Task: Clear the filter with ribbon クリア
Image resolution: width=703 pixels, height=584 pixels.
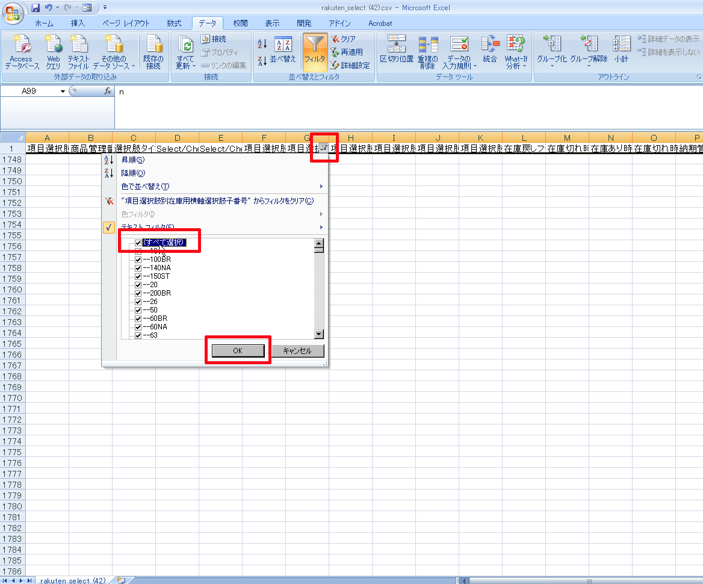Action: [x=343, y=39]
